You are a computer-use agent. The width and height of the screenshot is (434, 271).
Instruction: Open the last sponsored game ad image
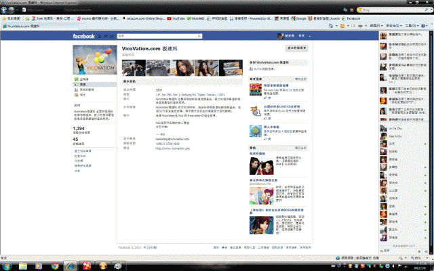click(x=261, y=226)
